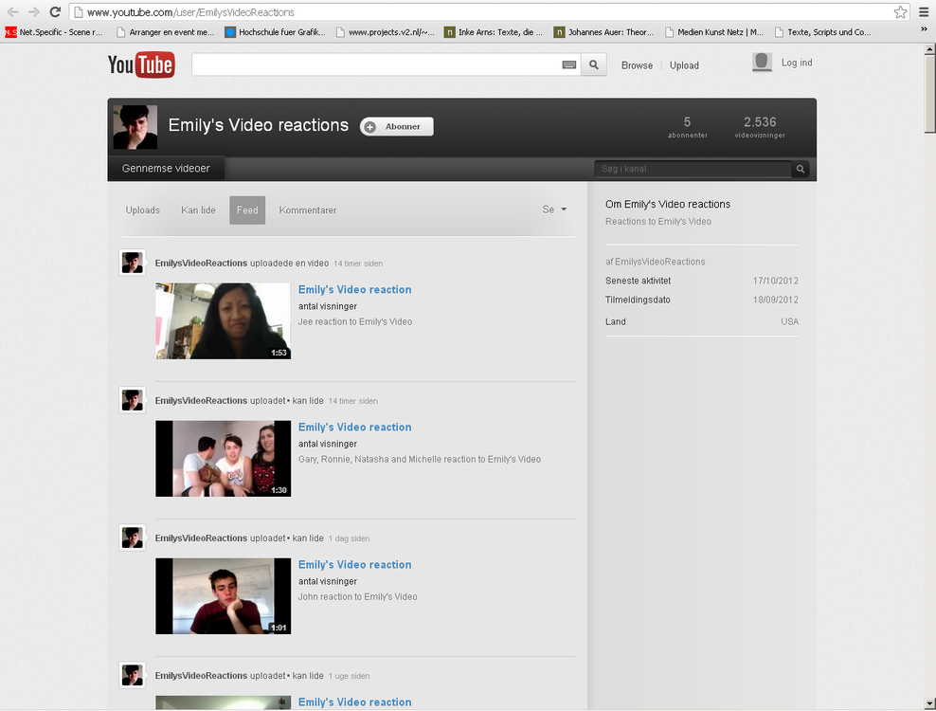Click the magnifier search button beside search box

tap(593, 64)
